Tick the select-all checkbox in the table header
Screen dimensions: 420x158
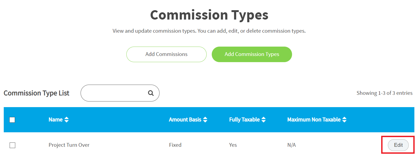[x=12, y=120]
